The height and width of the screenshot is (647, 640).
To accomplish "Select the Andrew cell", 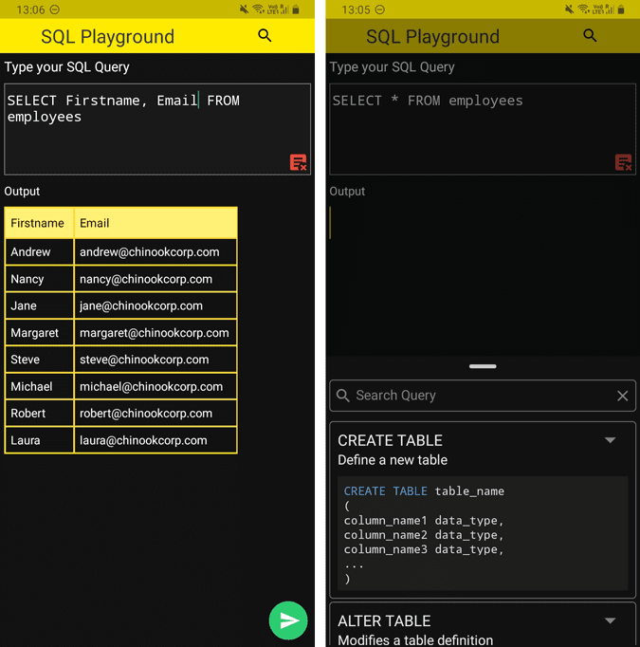I will tap(39, 251).
